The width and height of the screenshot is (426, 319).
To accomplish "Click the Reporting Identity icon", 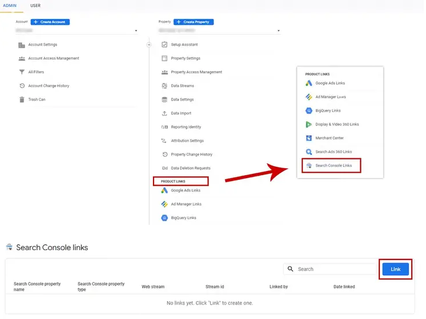I will pos(165,127).
